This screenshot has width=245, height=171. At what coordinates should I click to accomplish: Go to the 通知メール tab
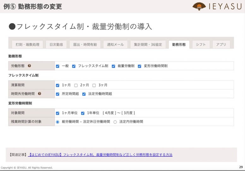point(115,45)
